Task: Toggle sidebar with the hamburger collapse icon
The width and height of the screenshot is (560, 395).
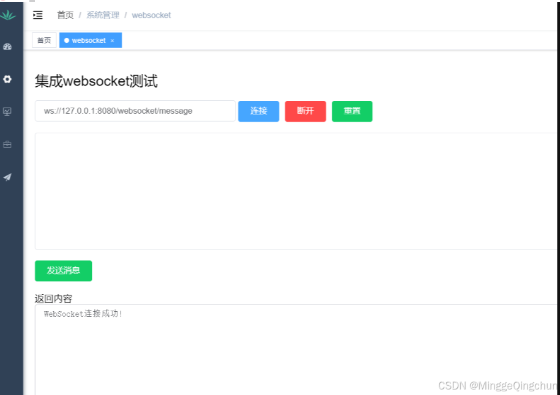Action: [x=38, y=15]
